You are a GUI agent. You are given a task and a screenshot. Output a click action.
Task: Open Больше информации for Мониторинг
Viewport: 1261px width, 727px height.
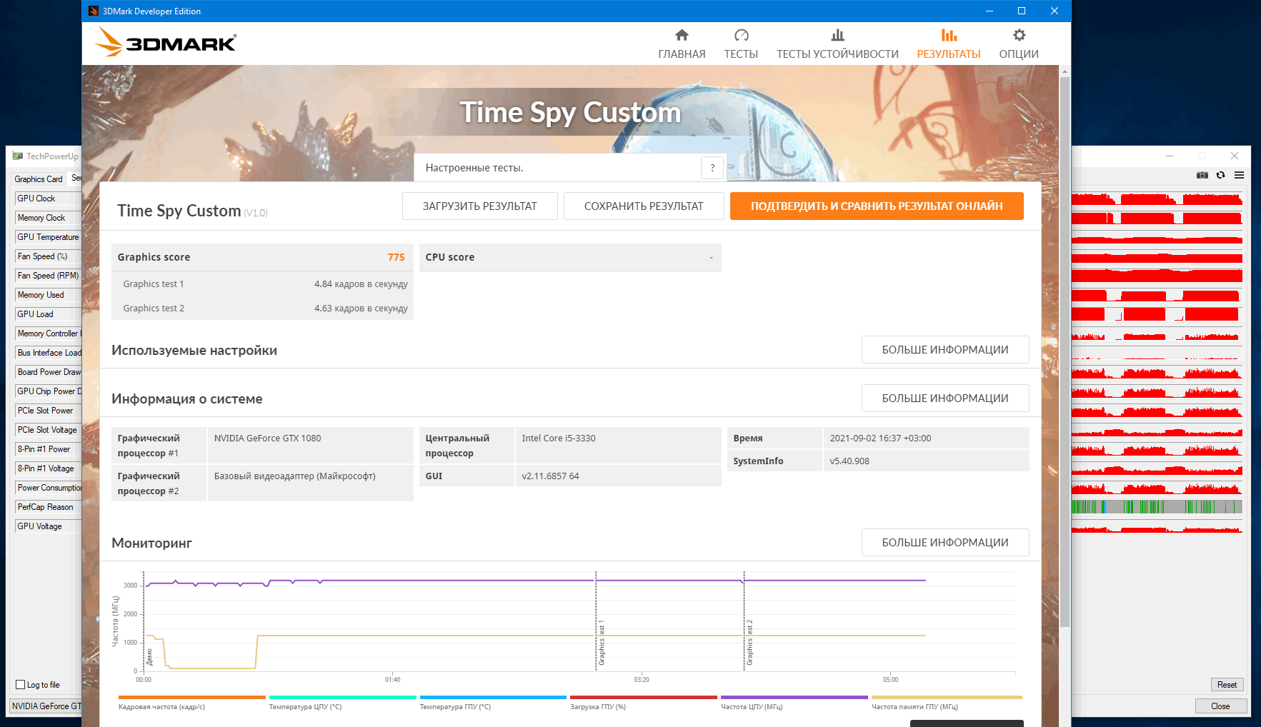pyautogui.click(x=945, y=543)
